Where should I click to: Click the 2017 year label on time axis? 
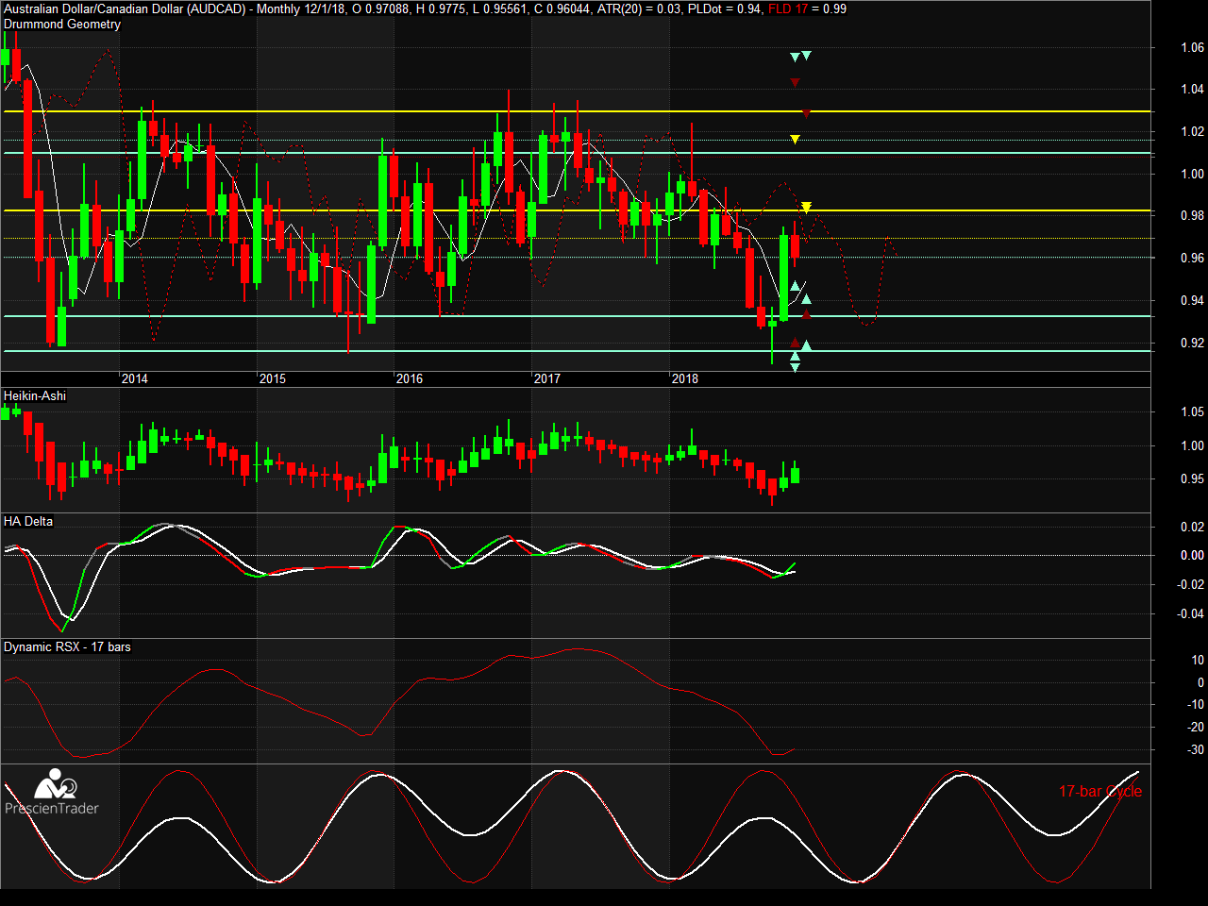click(x=547, y=378)
